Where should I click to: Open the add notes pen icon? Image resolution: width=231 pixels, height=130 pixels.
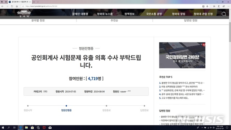coord(219,6)
